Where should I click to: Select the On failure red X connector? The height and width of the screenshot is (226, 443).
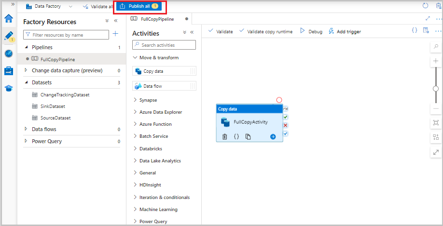click(285, 125)
